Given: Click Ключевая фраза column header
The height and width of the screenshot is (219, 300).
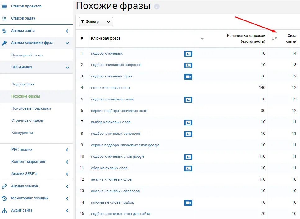Looking at the screenshot, I should click(x=106, y=38).
